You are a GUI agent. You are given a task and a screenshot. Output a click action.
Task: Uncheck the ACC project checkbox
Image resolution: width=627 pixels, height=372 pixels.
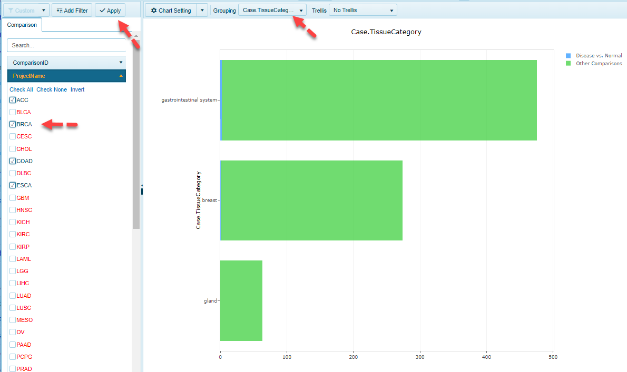click(x=13, y=100)
